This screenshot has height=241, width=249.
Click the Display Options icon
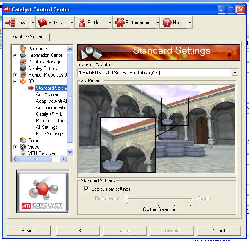click(x=23, y=68)
